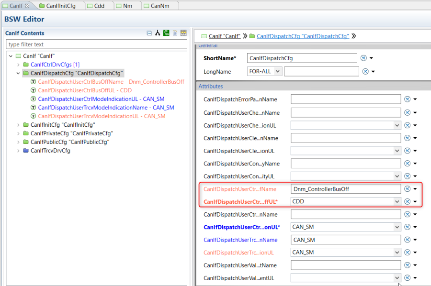Click the round action icon beside LongName field
The height and width of the screenshot is (286, 431).
365,72
